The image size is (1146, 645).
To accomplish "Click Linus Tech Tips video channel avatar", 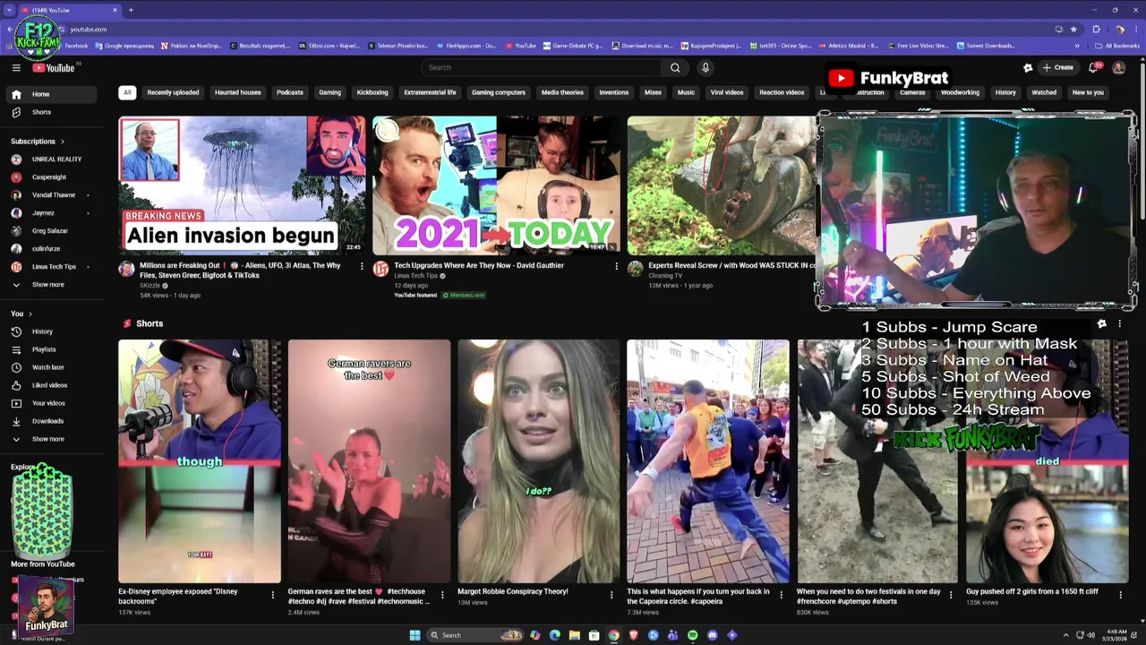I will (x=381, y=269).
